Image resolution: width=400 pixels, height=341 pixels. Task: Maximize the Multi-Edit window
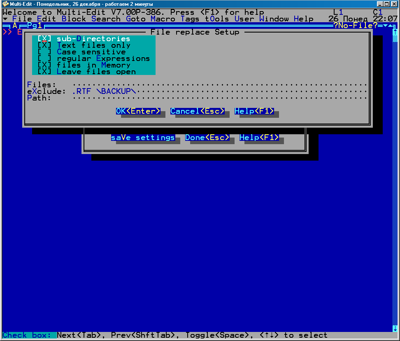click(387, 4)
